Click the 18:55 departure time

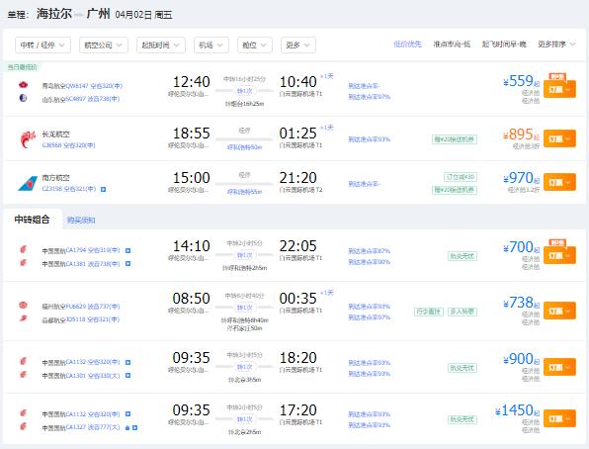tap(191, 134)
